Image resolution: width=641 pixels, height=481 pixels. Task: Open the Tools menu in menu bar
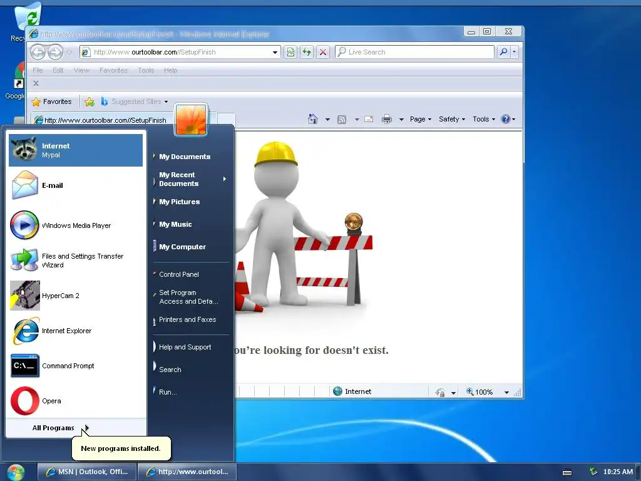click(x=146, y=70)
